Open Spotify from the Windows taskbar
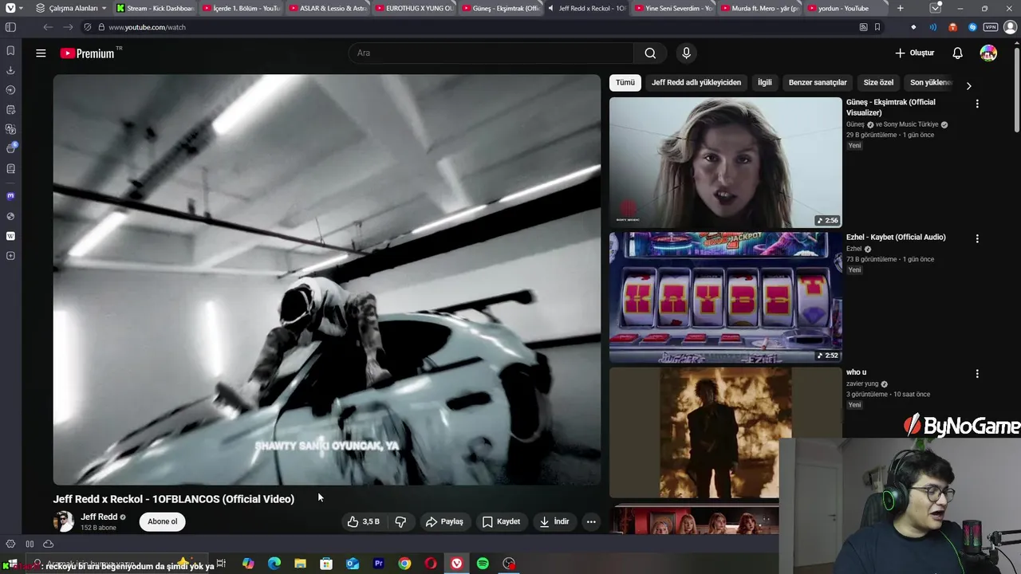 (483, 564)
